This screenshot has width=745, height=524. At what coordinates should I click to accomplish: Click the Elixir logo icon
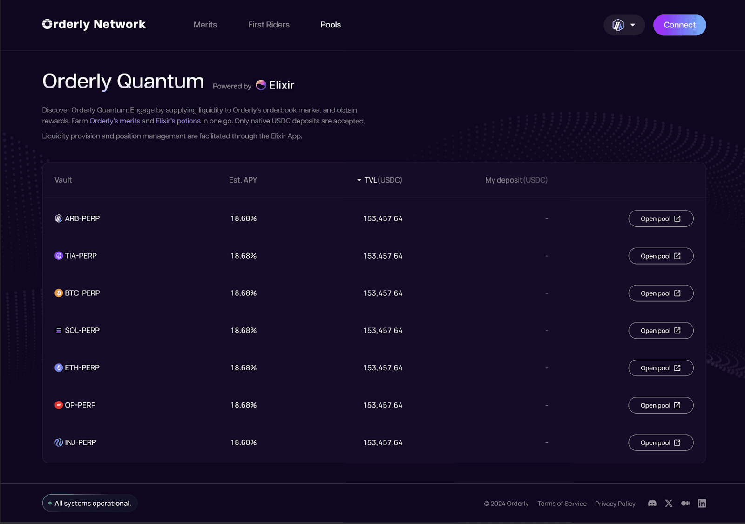(x=261, y=85)
